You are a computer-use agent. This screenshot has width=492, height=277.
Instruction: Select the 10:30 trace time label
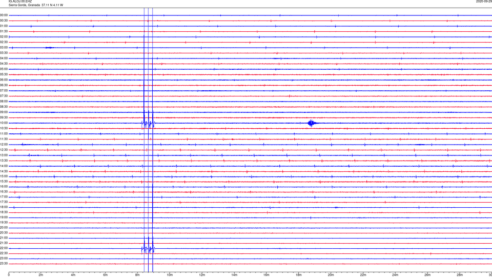click(x=4, y=128)
